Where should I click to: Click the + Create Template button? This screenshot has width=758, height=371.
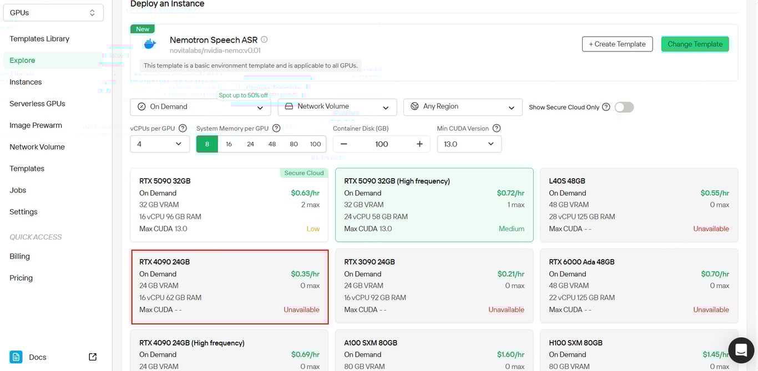click(617, 44)
